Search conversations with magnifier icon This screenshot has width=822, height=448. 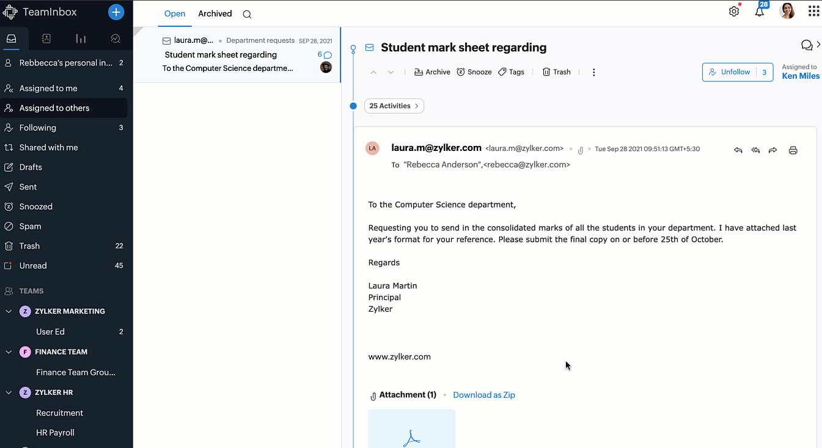pos(247,14)
